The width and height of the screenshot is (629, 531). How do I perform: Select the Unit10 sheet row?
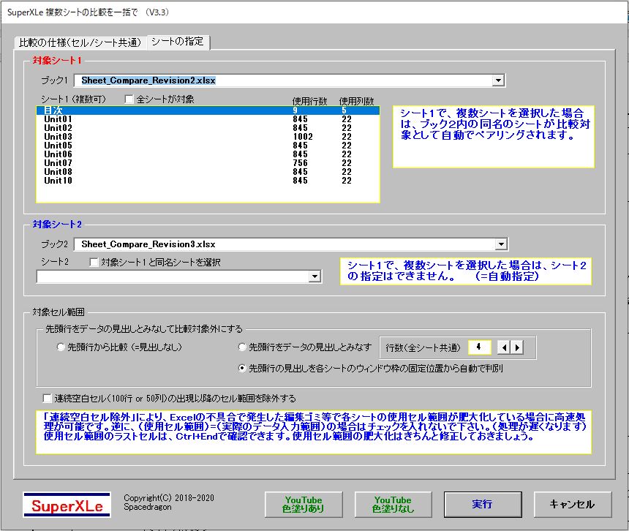click(208, 181)
